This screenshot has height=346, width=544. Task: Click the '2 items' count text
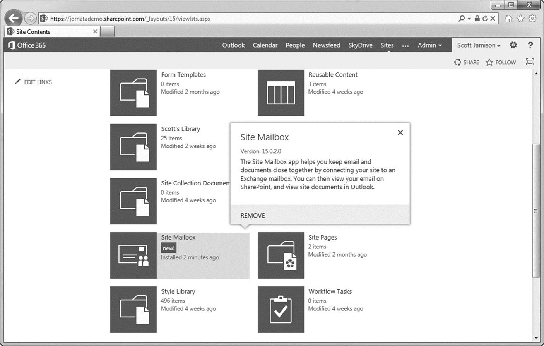click(317, 247)
